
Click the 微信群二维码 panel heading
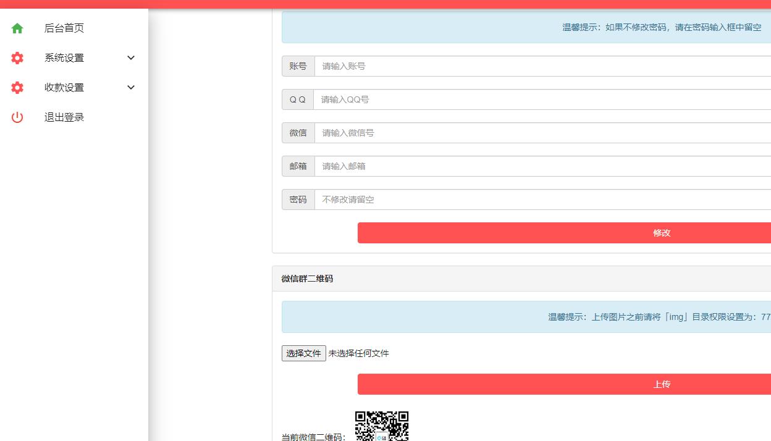tap(307, 279)
